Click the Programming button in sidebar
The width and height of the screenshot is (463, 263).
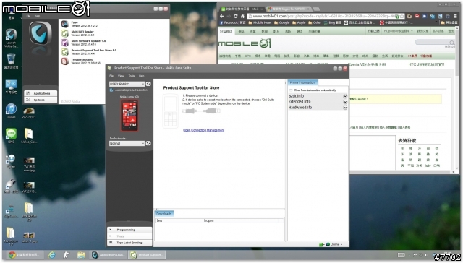[x=129, y=230]
